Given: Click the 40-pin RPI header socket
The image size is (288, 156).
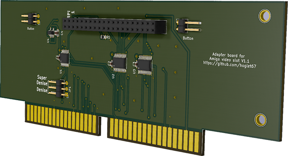Looking at the screenshot, I should click(x=114, y=26).
